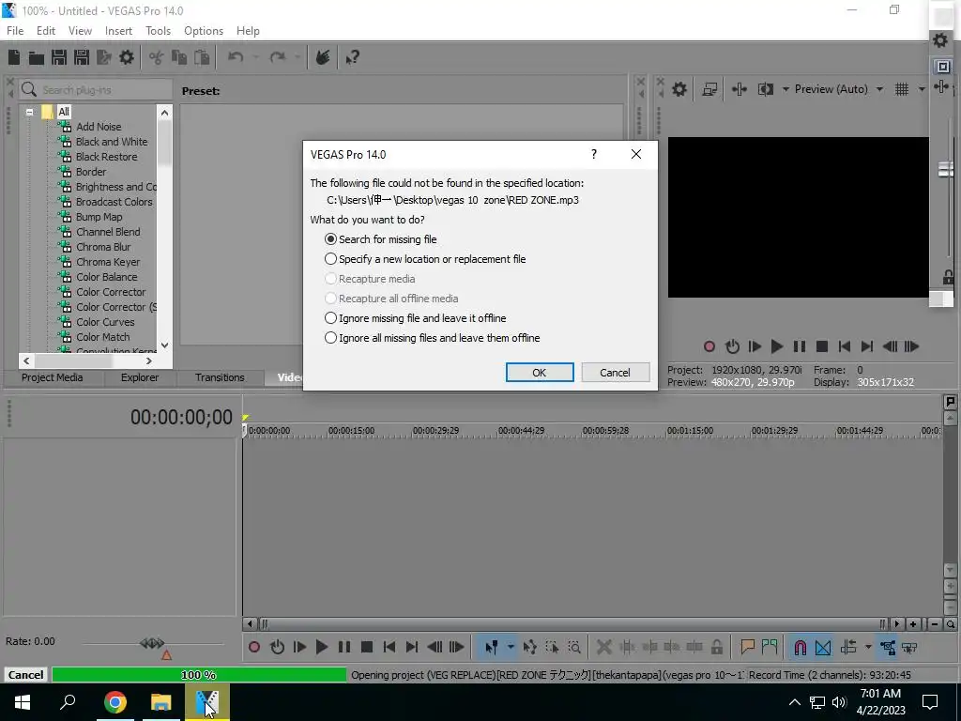The width and height of the screenshot is (961, 721).
Task: Click the Redo arrow icon
Action: (x=278, y=57)
